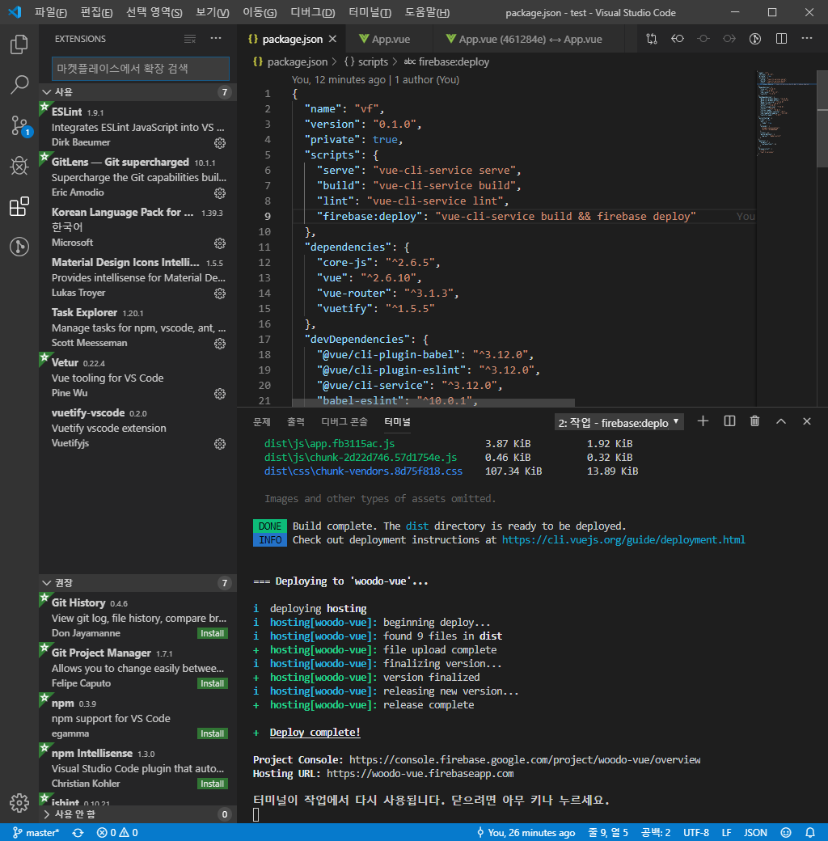The image size is (828, 841).
Task: Click manage gear for Material Design Icons Intellisense
Action: [x=220, y=294]
